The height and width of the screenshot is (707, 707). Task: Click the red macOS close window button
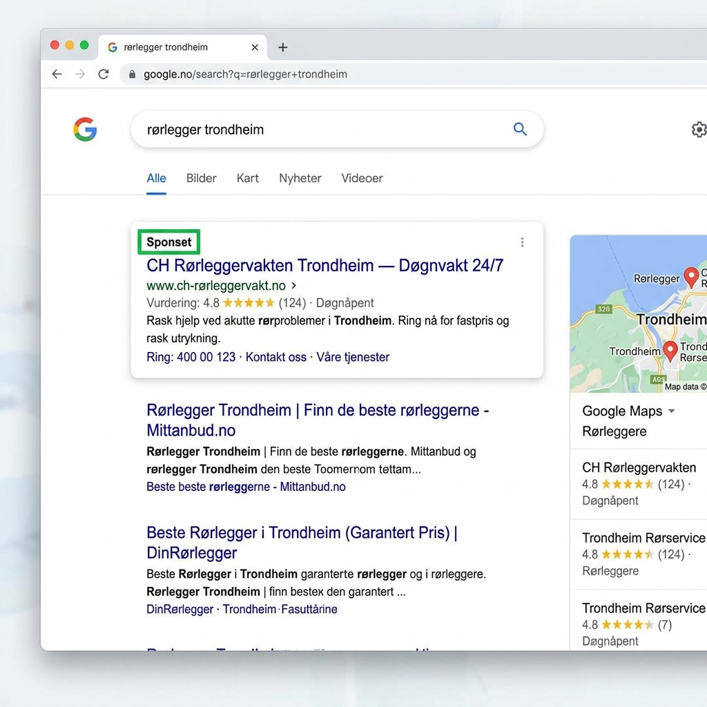tap(55, 45)
